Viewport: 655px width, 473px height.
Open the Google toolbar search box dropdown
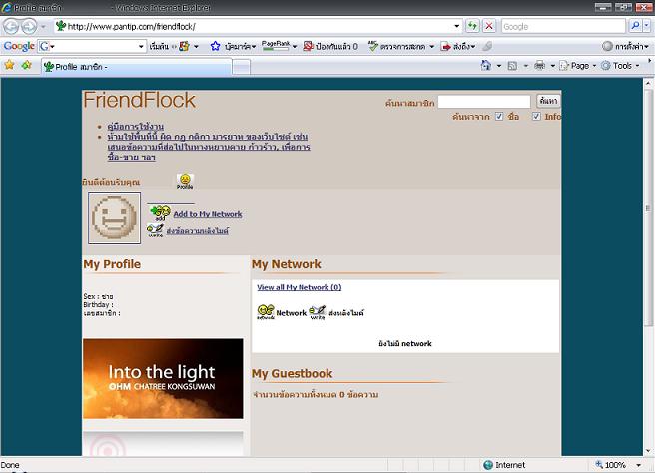point(141,46)
